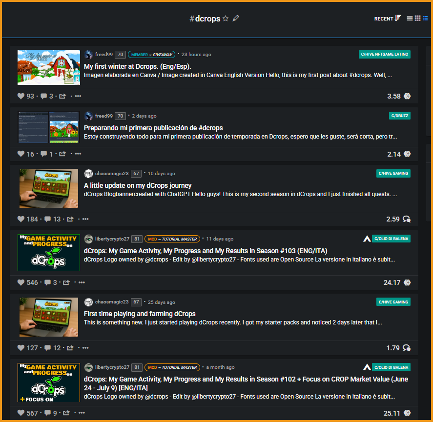View freed99 profile on the 23 hours ago post
This screenshot has width=433, height=422.
(x=104, y=54)
